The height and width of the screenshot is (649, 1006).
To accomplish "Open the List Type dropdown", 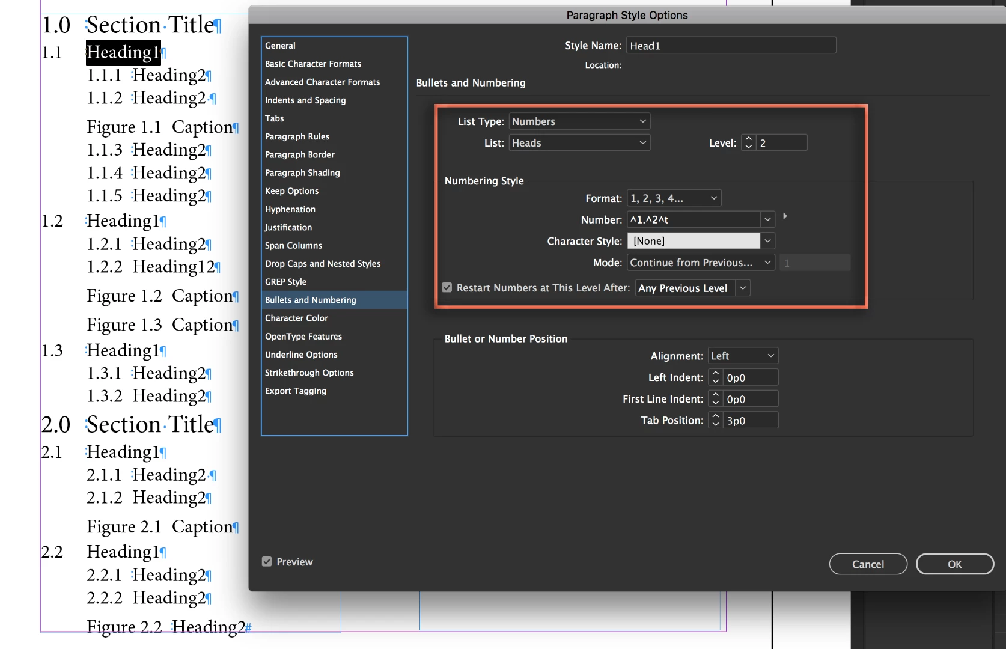I will coord(579,121).
